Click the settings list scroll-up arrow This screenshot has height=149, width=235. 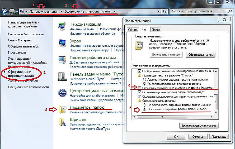(x=216, y=71)
